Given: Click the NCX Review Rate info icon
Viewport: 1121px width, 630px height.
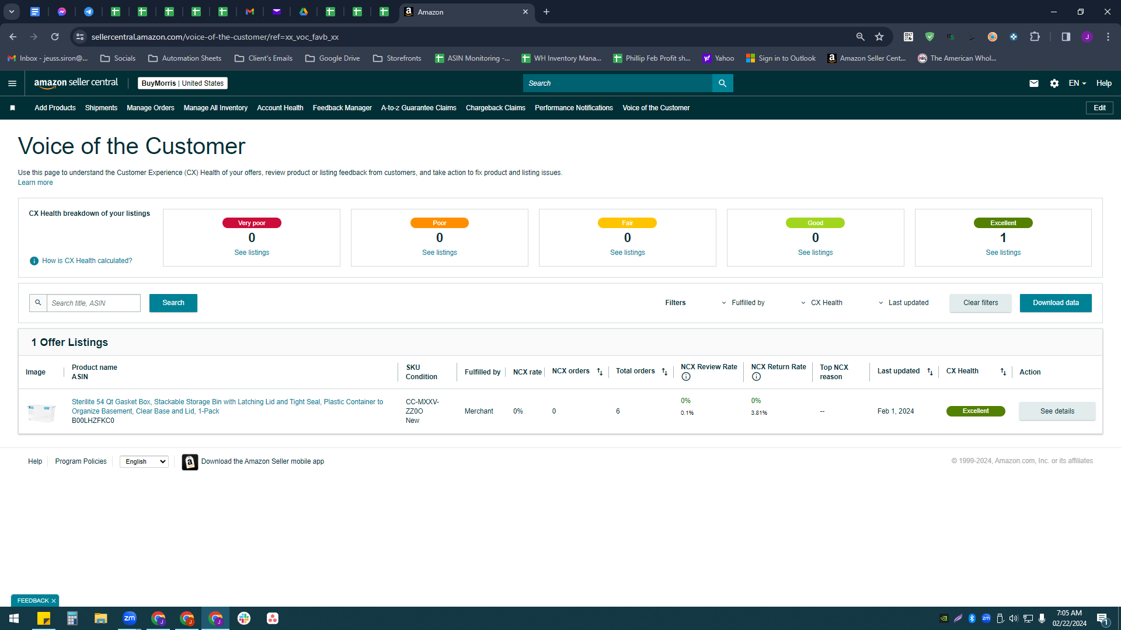Looking at the screenshot, I should pyautogui.click(x=686, y=377).
